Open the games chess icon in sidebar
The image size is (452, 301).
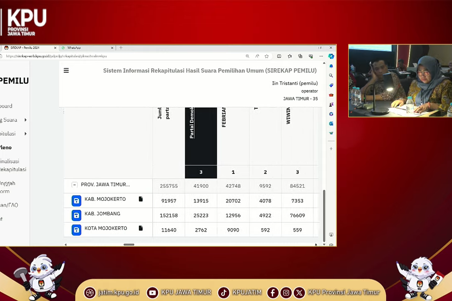click(x=331, y=105)
